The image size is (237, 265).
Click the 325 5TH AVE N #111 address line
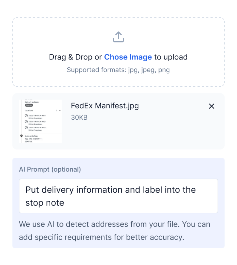[x=37, y=115]
